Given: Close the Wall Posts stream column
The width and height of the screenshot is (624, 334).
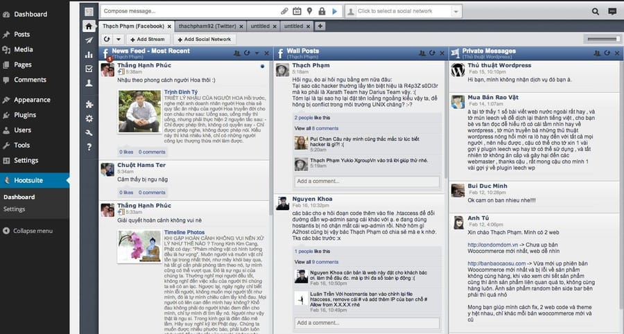Looking at the screenshot, I should pyautogui.click(x=442, y=53).
